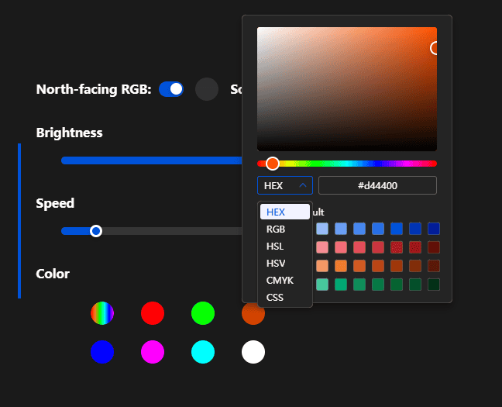Click the saturation gradient picker handle
Viewport: 502px width, 407px height.
coord(434,48)
